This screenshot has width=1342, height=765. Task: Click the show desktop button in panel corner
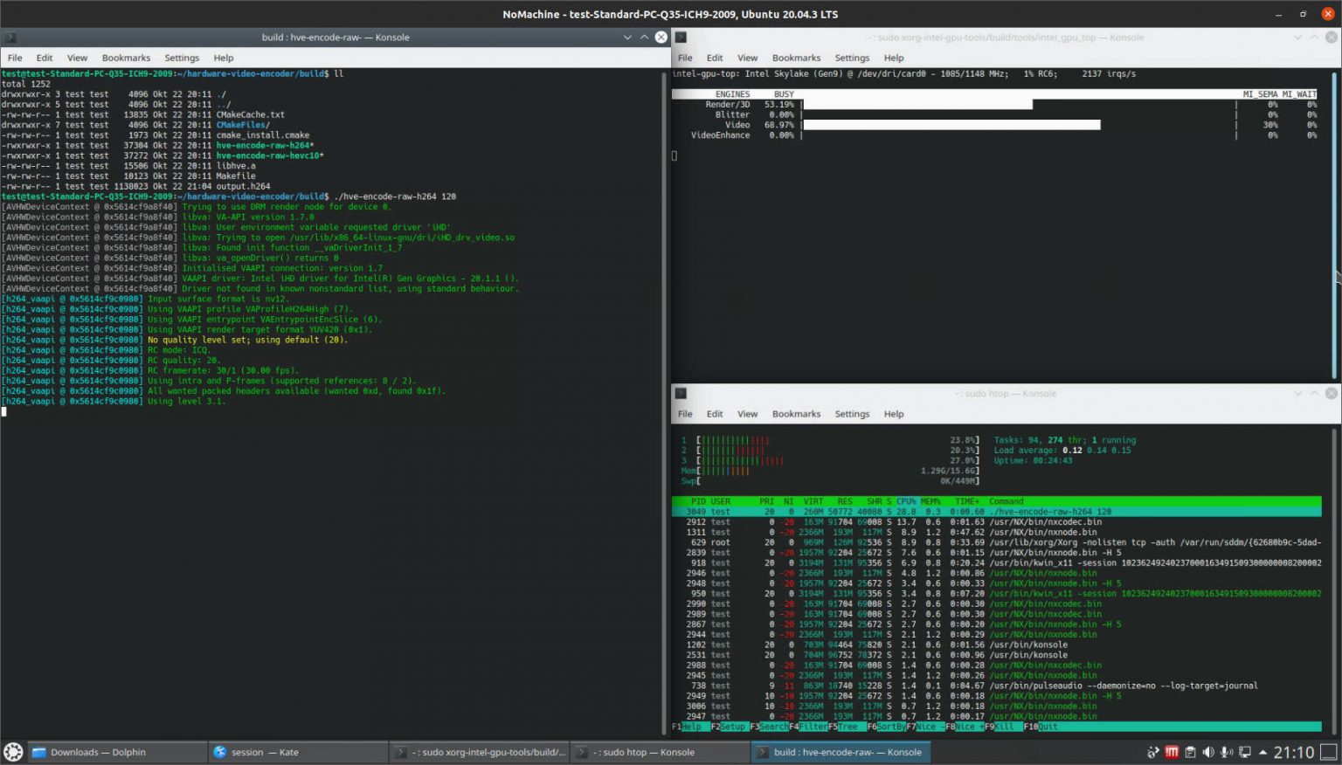pyautogui.click(x=1327, y=752)
